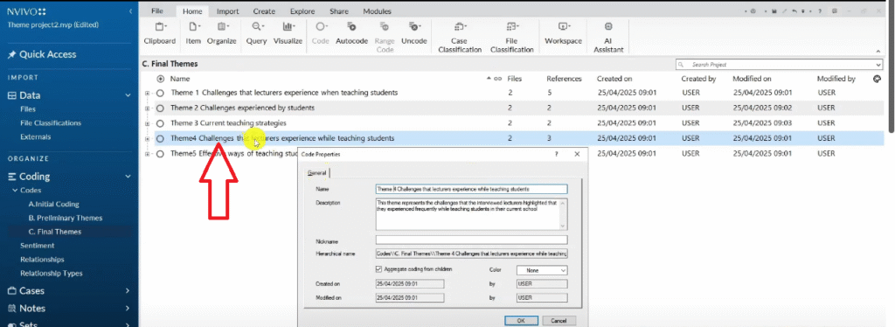Select the circle for Theme 3 row
This screenshot has width=895, height=327.
pos(161,122)
